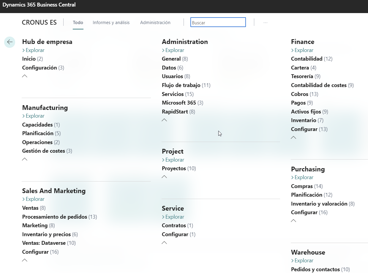Viewport: 368px width, 273px height.
Task: Open the more options ellipsis
Action: coord(266,23)
